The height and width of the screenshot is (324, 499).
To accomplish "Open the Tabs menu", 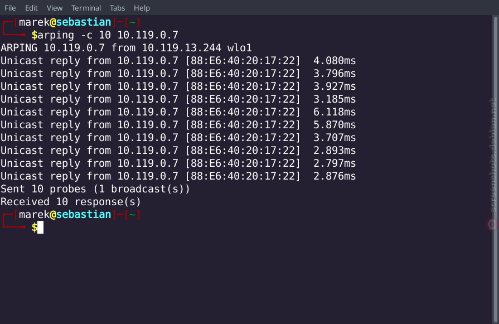I will 117,8.
